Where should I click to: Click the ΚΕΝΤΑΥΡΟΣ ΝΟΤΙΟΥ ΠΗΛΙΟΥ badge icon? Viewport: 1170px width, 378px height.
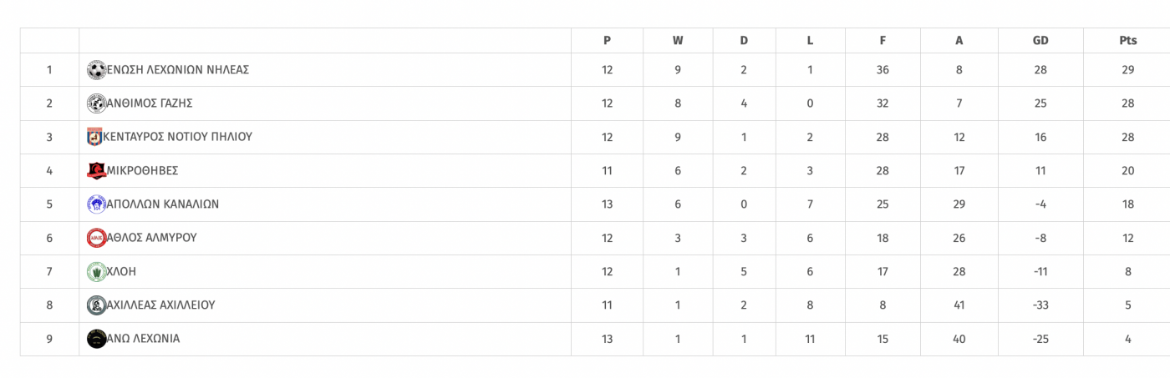coord(94,137)
